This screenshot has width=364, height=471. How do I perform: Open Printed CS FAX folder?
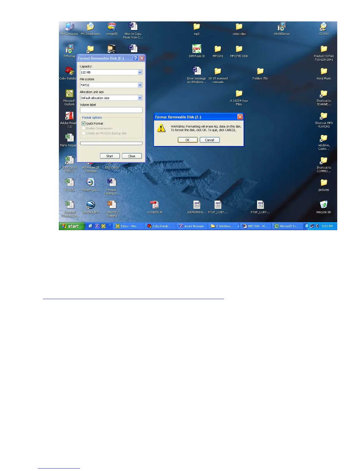[x=324, y=53]
